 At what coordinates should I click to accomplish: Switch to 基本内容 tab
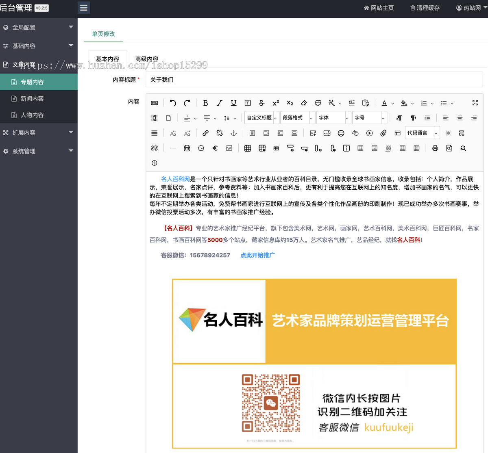[107, 59]
